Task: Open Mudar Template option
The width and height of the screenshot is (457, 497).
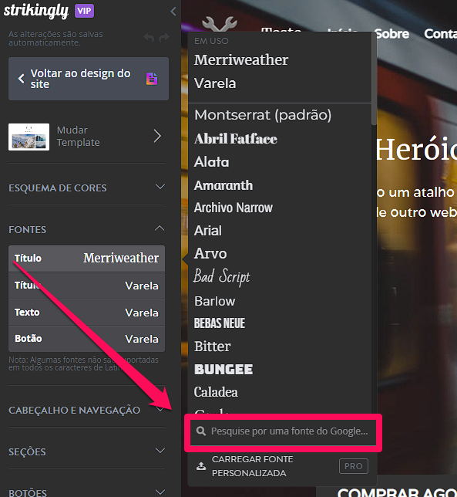Action: coord(86,137)
